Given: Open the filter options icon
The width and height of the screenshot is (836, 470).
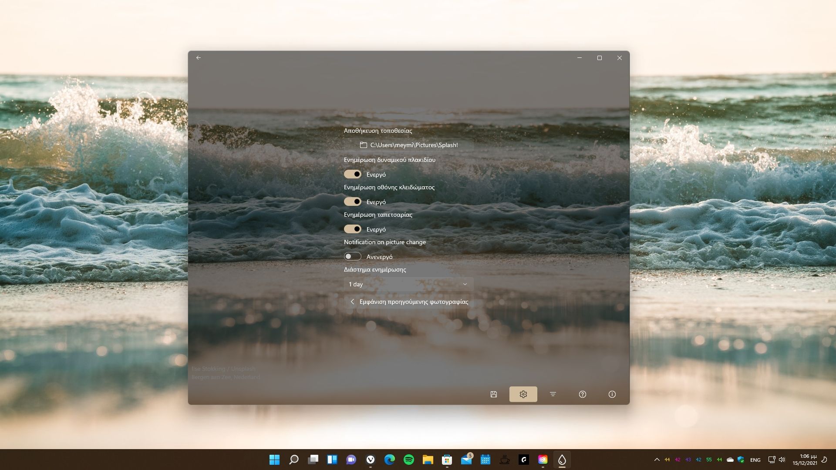Looking at the screenshot, I should (553, 394).
